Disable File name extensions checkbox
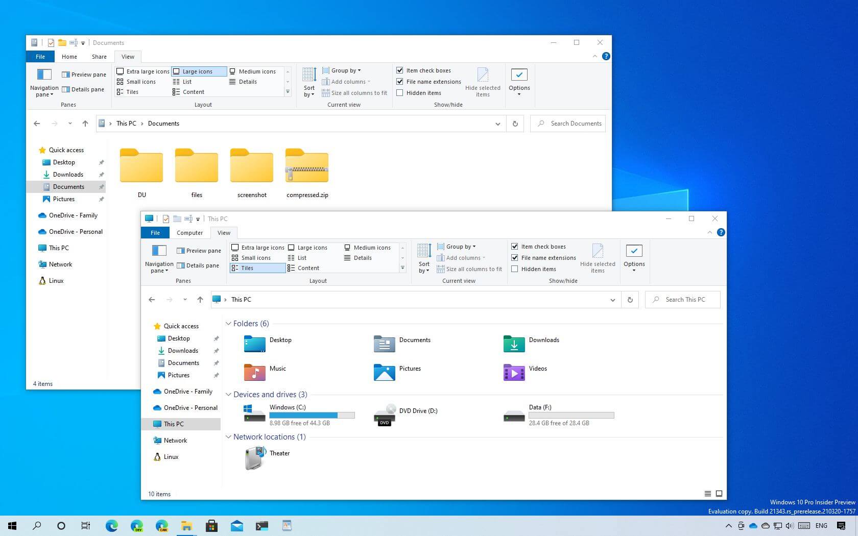The height and width of the screenshot is (536, 858). [x=515, y=258]
